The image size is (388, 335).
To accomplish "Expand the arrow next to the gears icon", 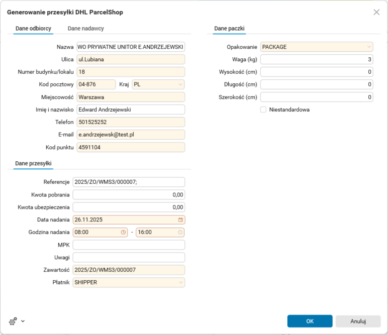I will click(x=23, y=320).
